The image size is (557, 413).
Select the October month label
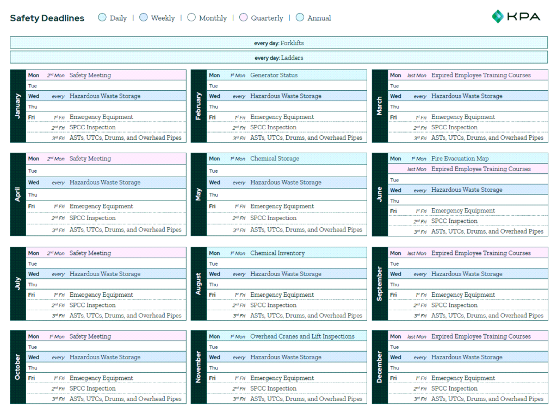(17, 367)
